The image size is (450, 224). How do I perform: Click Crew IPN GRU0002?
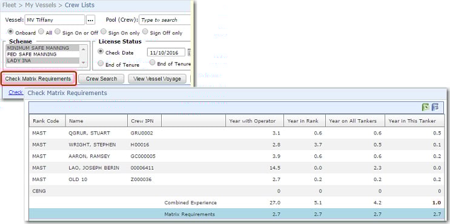pos(142,133)
